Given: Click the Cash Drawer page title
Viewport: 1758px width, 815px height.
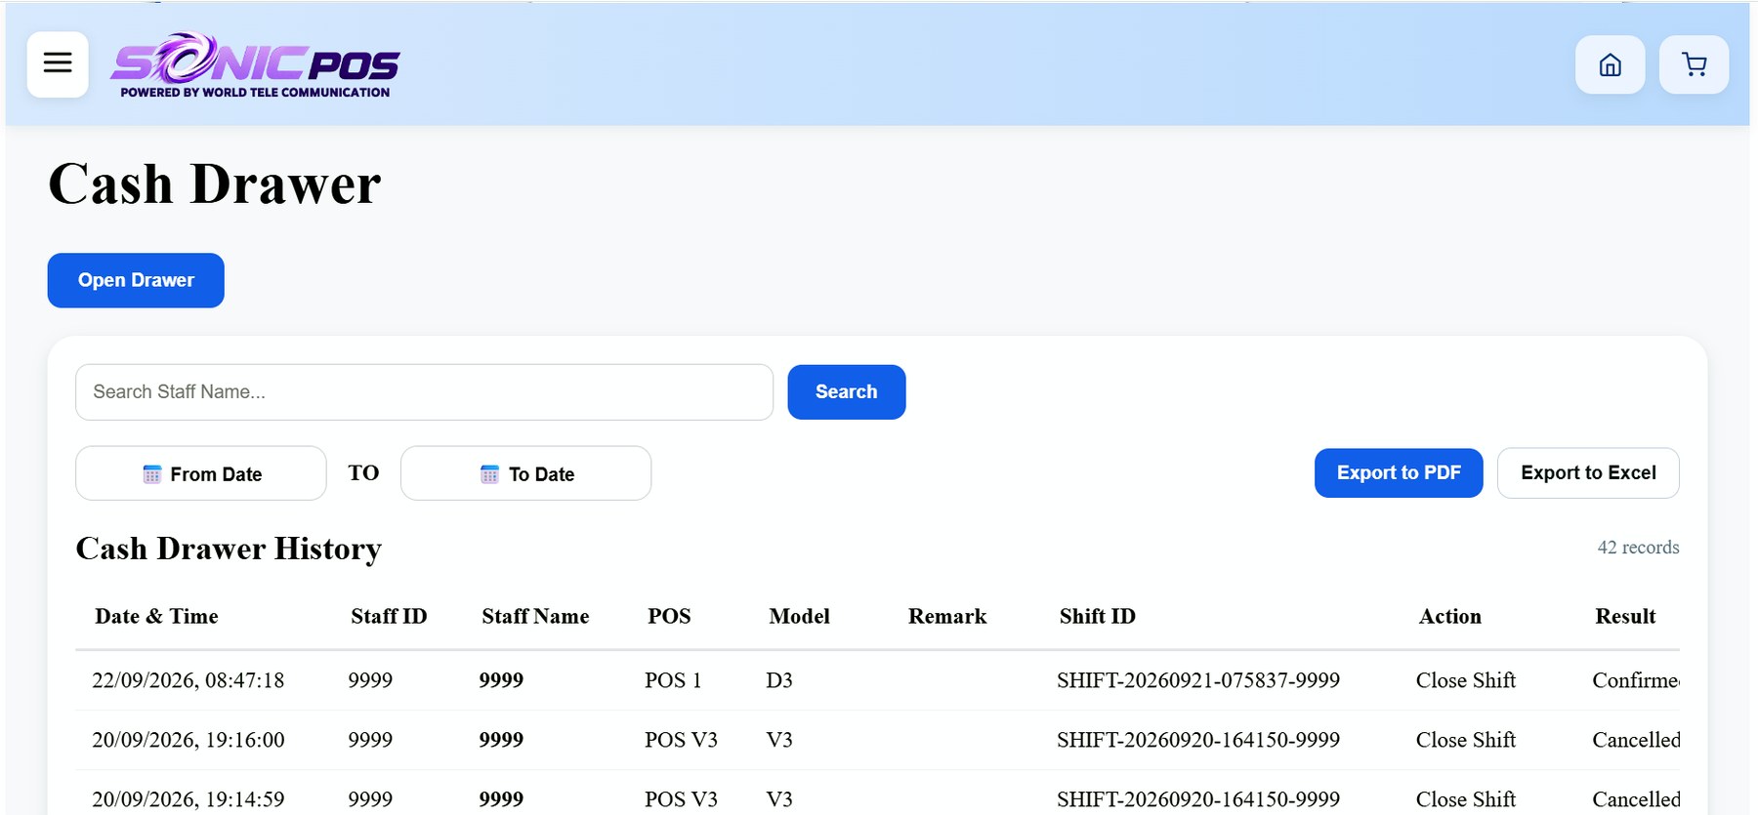Looking at the screenshot, I should tap(215, 183).
